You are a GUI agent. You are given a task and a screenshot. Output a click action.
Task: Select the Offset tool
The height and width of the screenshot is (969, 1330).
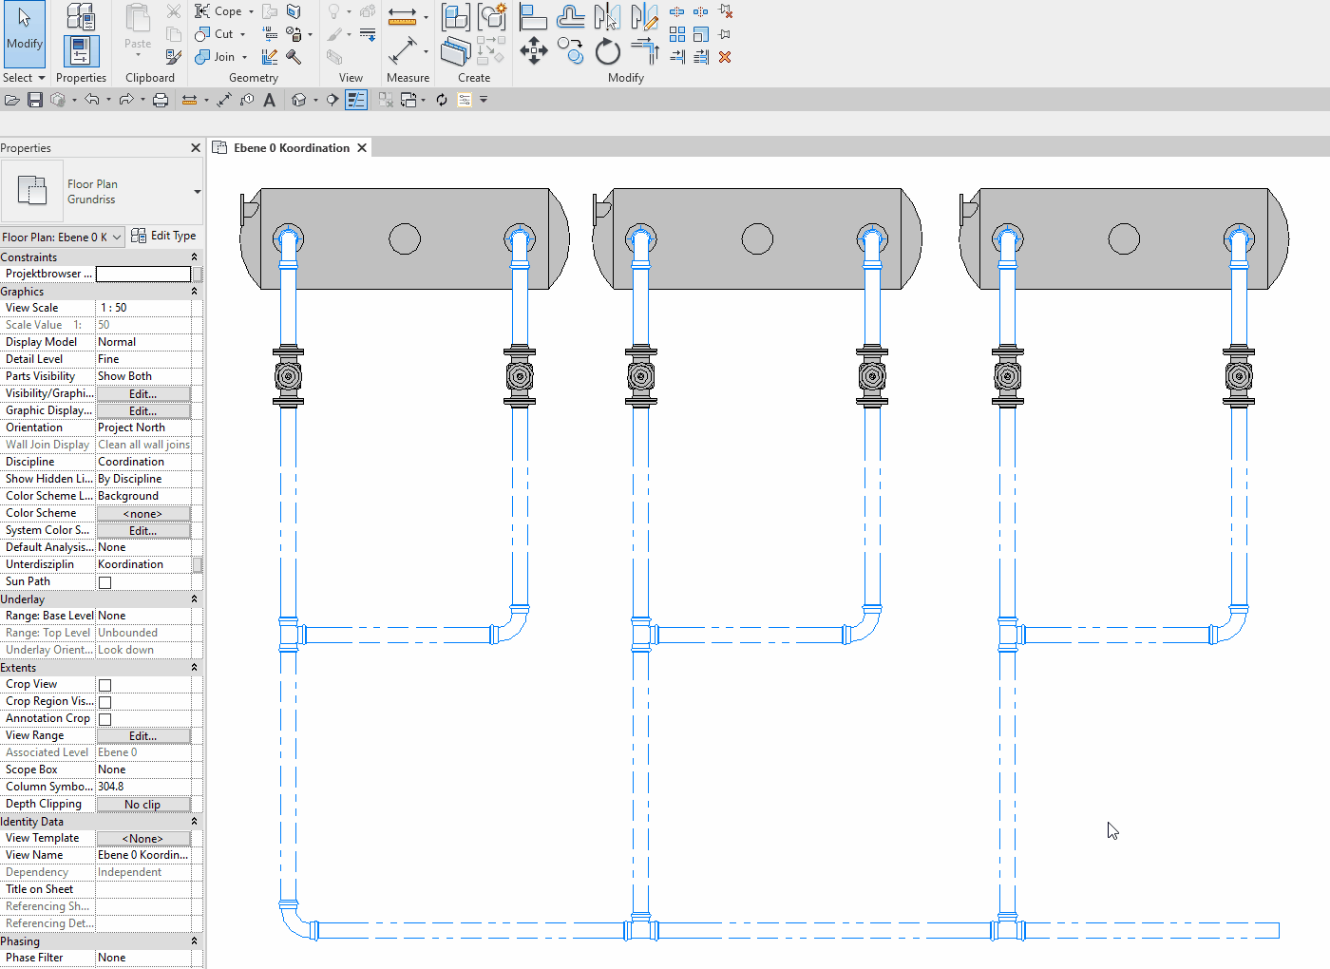pos(571,16)
